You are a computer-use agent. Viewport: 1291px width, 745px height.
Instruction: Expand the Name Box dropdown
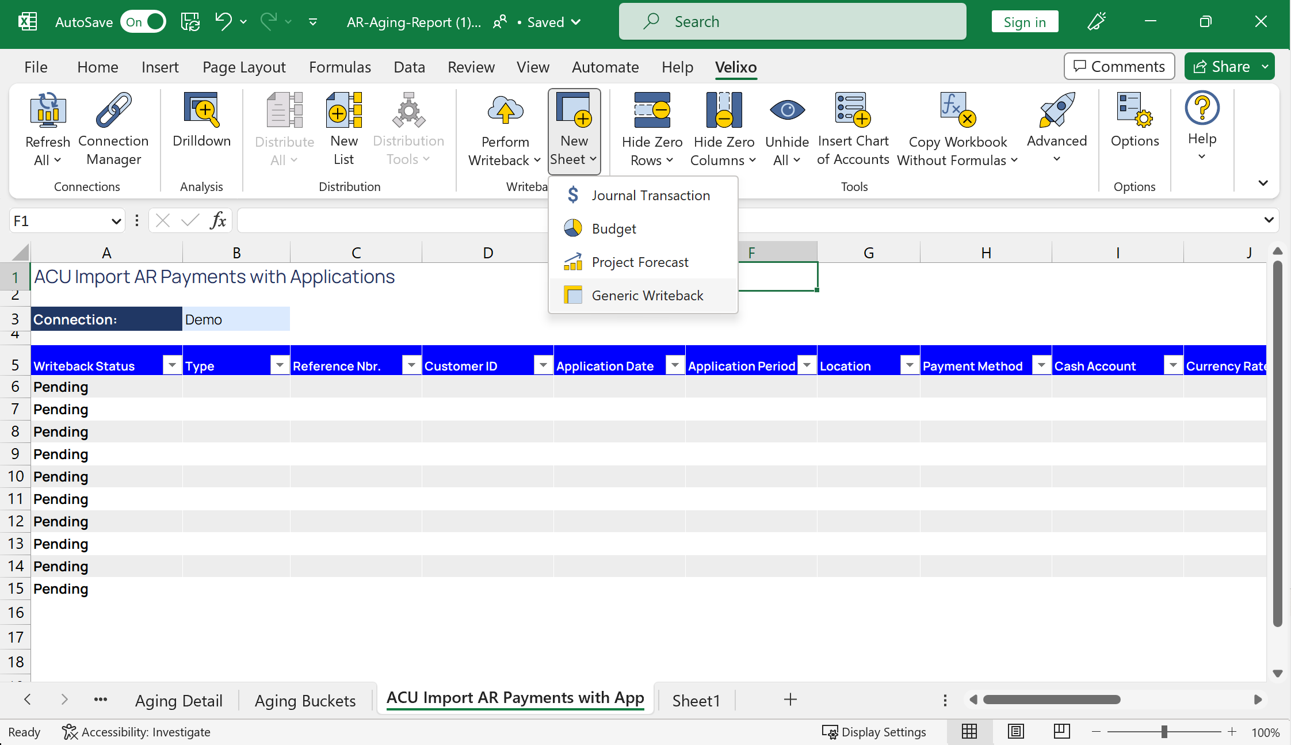tap(116, 221)
